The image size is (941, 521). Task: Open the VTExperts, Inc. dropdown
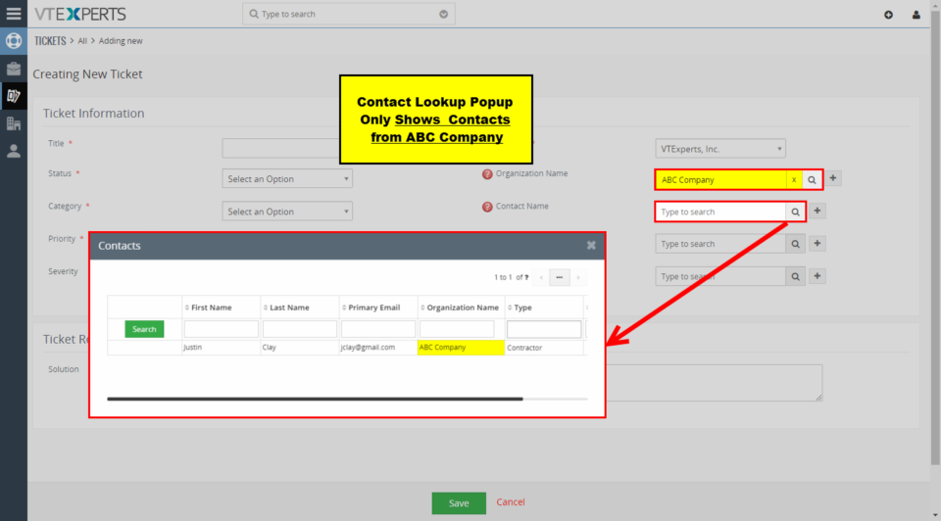point(720,149)
